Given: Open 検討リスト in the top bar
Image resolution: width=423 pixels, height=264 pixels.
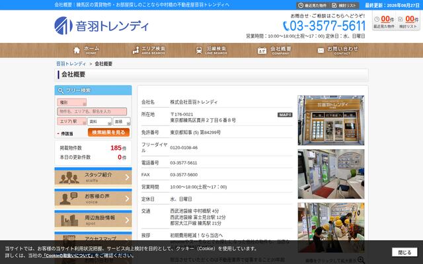Looking at the screenshot, I should tap(344, 5).
